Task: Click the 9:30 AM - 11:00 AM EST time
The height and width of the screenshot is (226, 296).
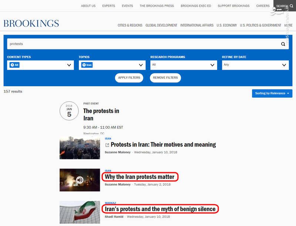Action: pyautogui.click(x=103, y=128)
